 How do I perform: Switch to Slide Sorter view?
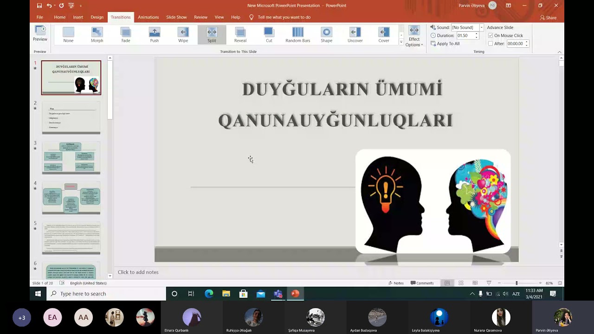(461, 283)
